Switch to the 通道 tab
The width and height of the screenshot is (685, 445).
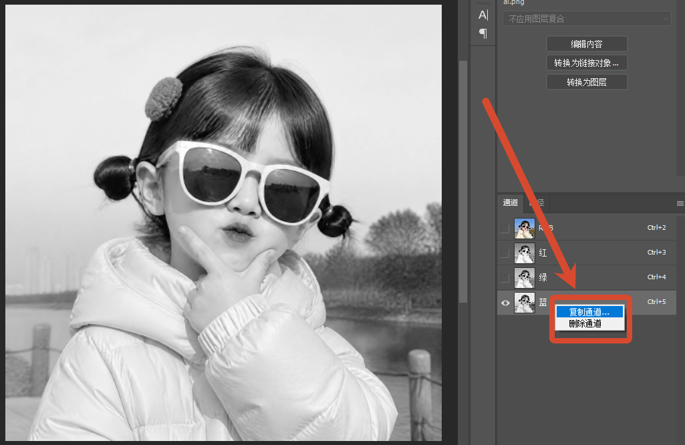pyautogui.click(x=511, y=202)
